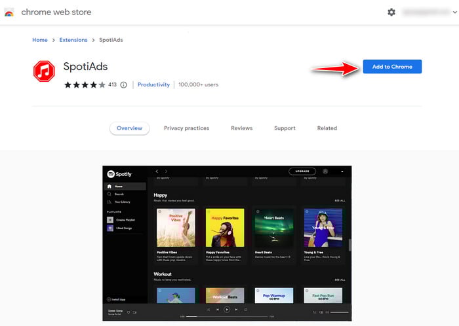Open the Workout Beats playlist cover
459x326 pixels.
225,295
